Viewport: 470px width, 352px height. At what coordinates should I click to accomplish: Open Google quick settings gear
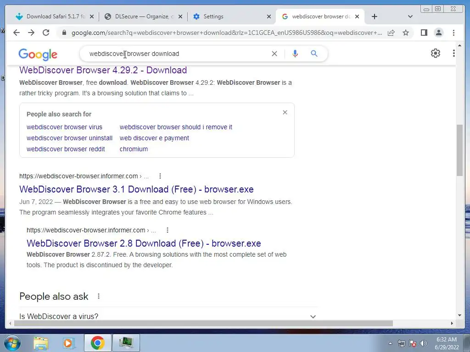click(x=435, y=53)
